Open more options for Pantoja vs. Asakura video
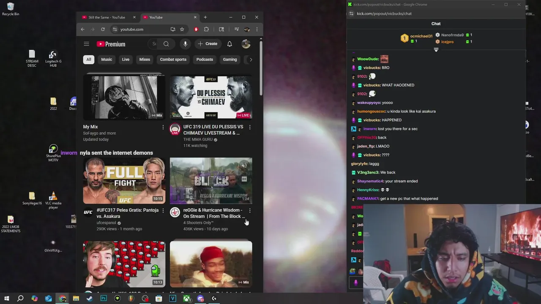Image resolution: width=541 pixels, height=304 pixels. pos(163,210)
